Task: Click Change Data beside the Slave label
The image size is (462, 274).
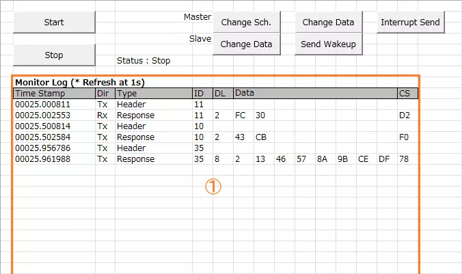Action: point(246,44)
